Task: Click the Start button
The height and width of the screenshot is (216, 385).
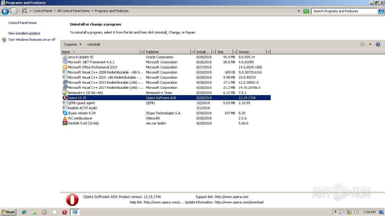Action: pos(8,212)
